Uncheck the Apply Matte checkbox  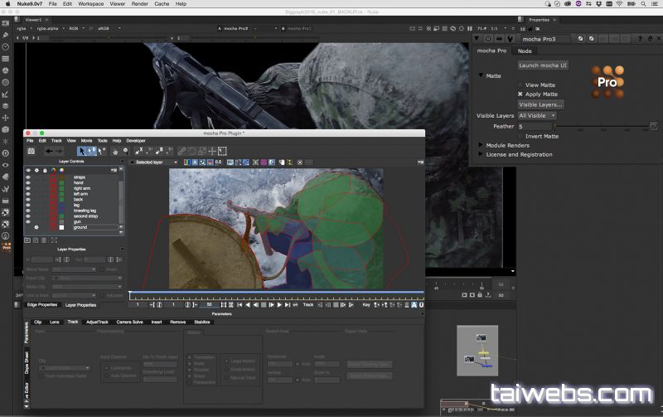click(520, 95)
